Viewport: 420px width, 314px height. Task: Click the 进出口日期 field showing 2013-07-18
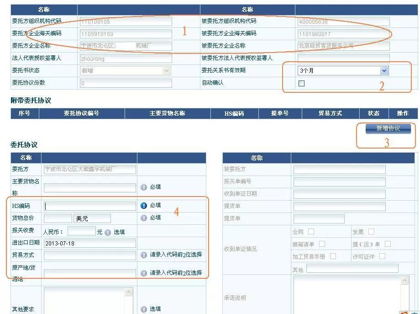[x=87, y=243]
